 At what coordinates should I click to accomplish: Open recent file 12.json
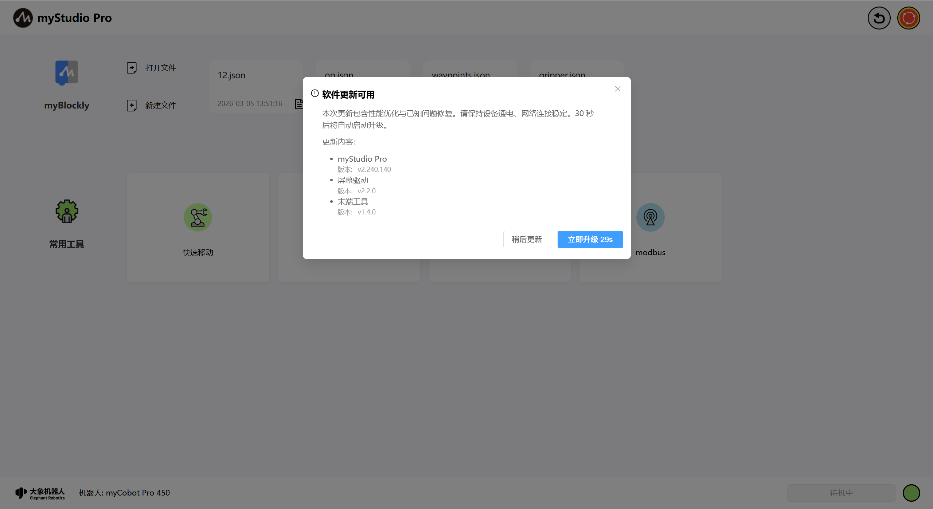click(x=231, y=75)
